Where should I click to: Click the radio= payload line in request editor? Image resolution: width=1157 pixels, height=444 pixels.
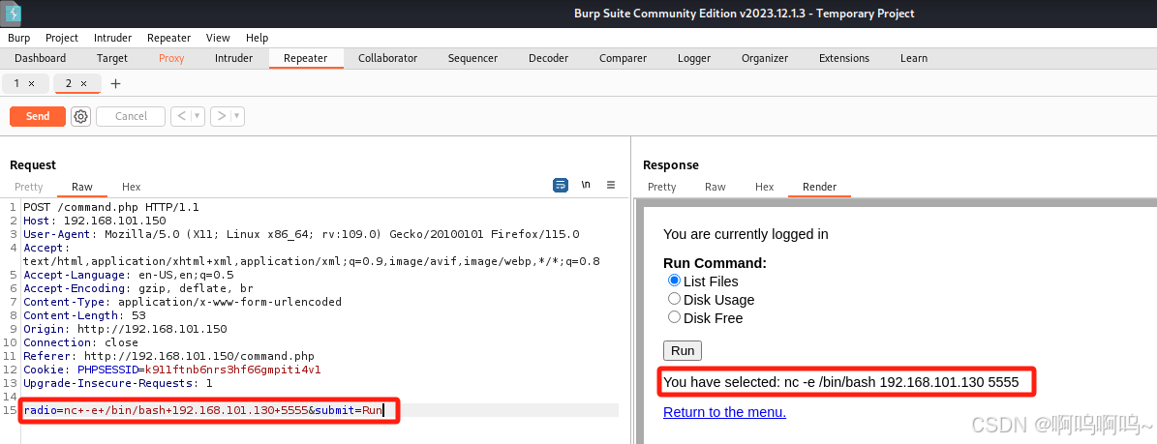203,410
